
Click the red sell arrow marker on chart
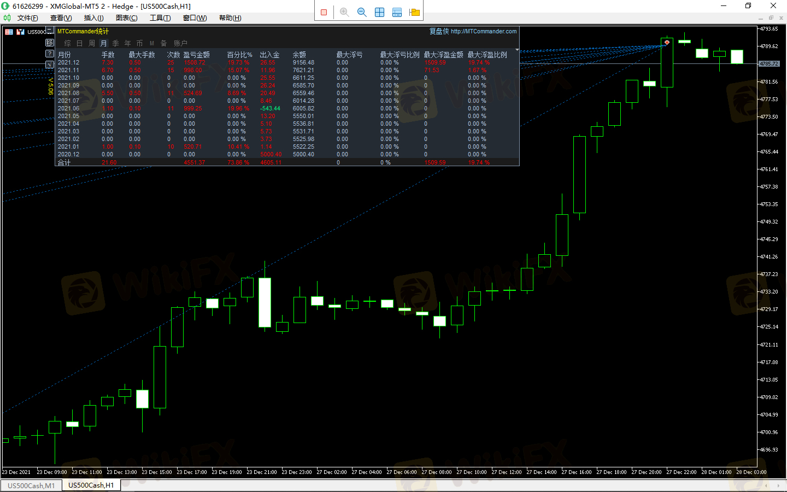667,42
